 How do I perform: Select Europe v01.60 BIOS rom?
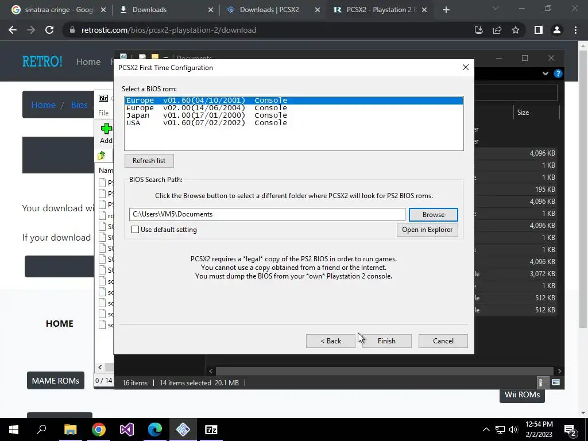tap(294, 100)
